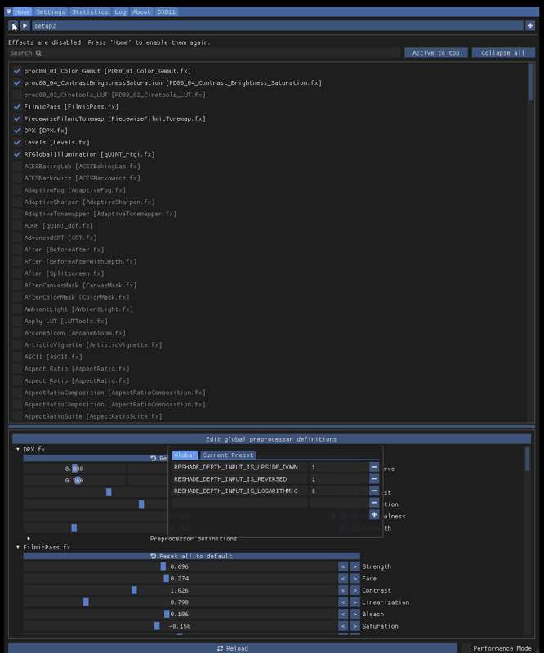544x653 pixels.
Task: Click the Bleach slider in FilmicPass
Action: (180, 615)
